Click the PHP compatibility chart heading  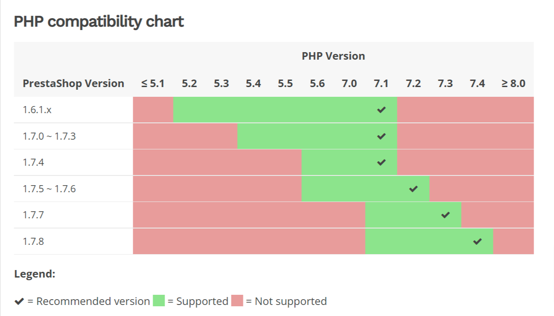click(99, 21)
